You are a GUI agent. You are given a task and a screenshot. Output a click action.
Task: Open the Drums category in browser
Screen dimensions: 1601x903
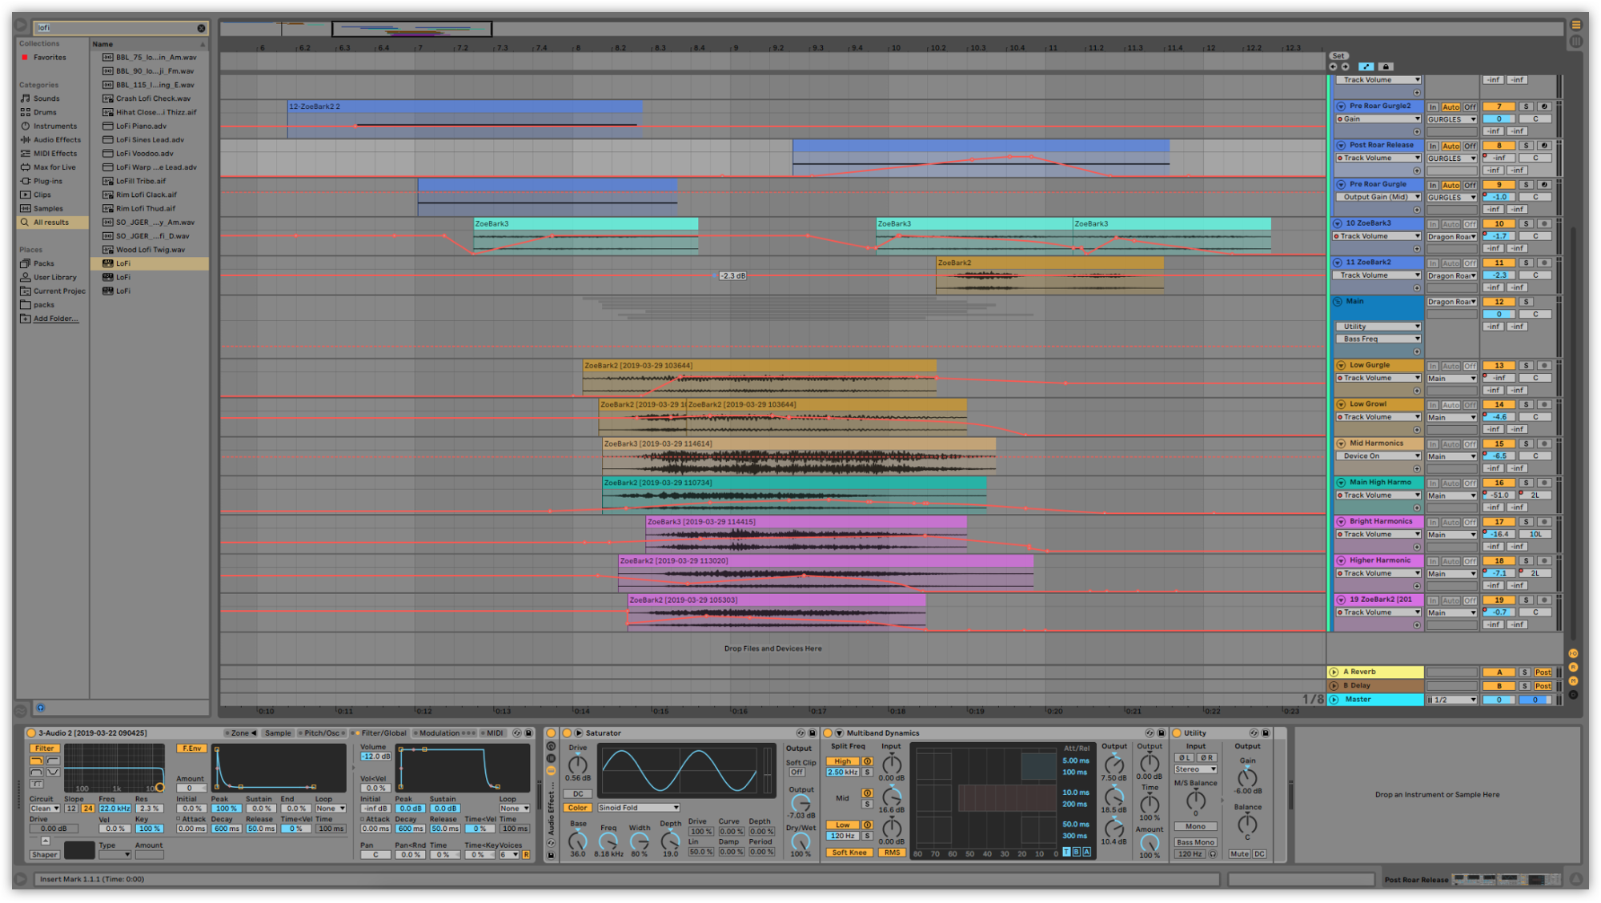(x=45, y=112)
